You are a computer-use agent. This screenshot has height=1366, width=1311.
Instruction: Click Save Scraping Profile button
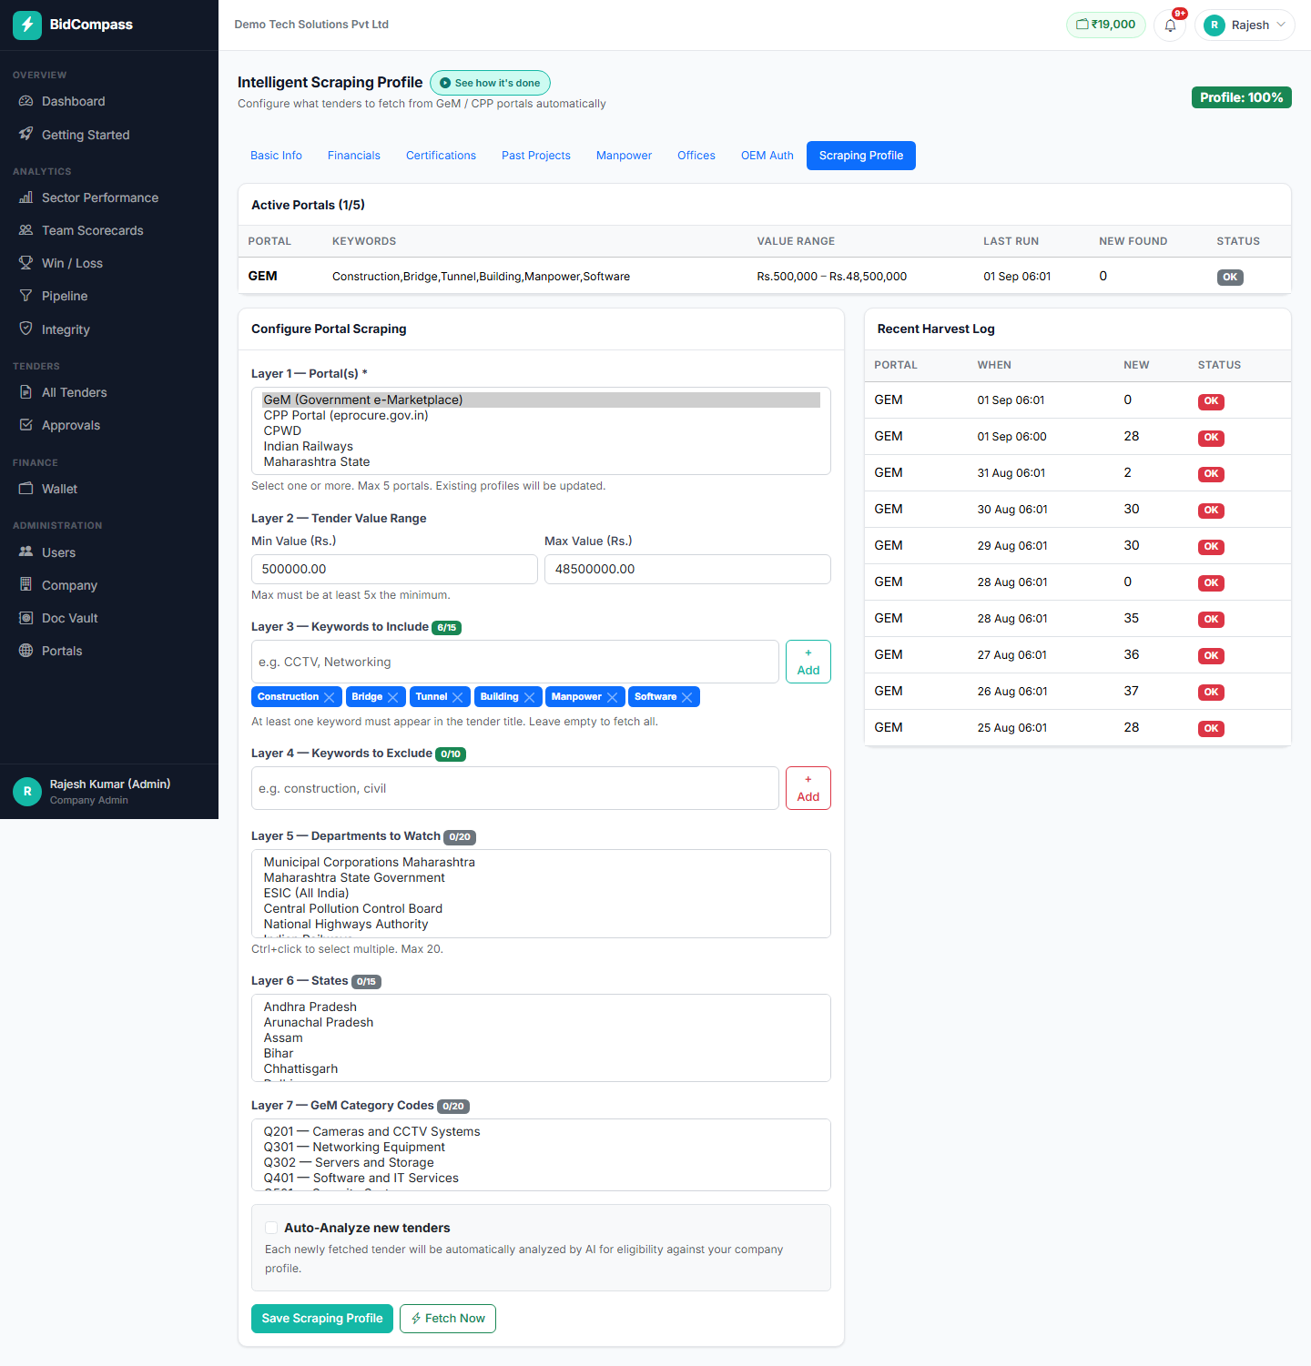click(x=322, y=1319)
